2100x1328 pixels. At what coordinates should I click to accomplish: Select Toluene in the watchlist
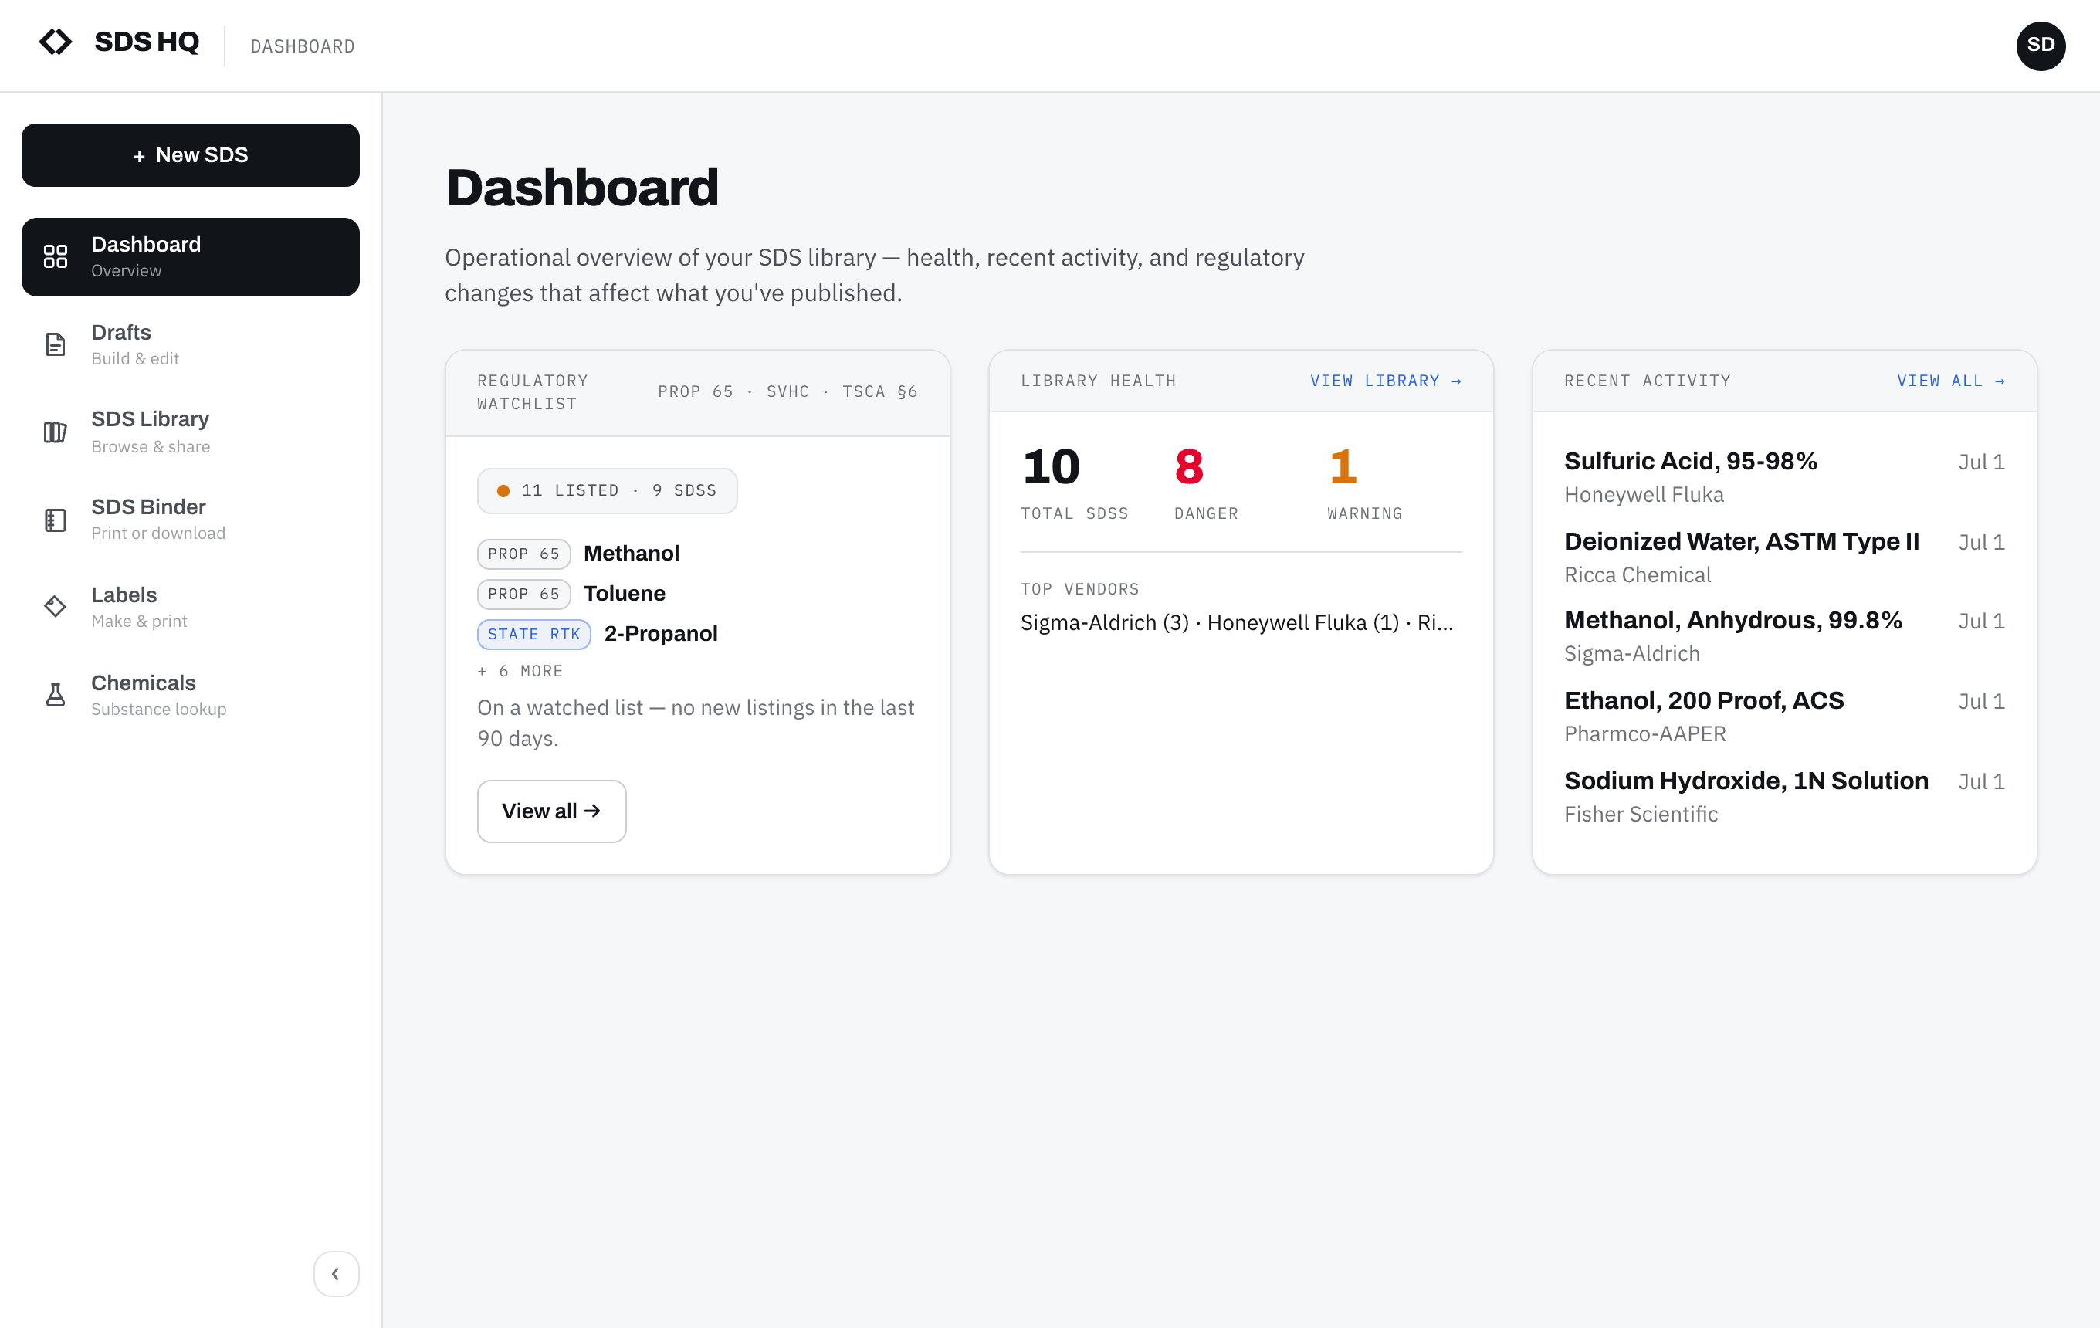point(625,594)
